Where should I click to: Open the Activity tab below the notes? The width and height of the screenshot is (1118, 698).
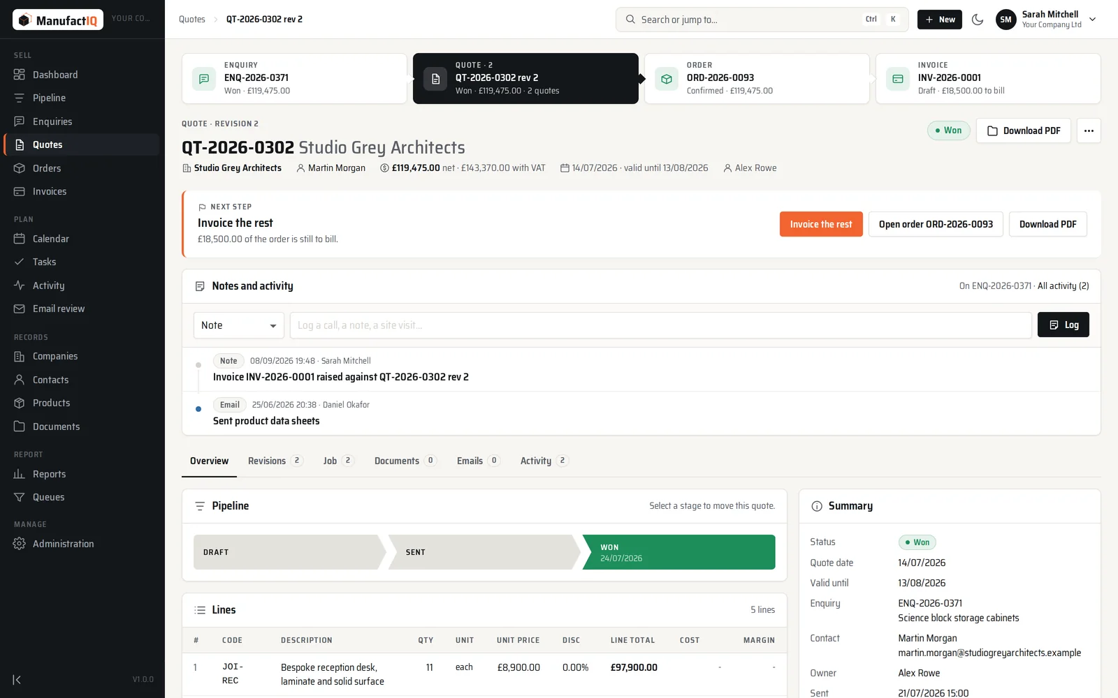coord(544,461)
